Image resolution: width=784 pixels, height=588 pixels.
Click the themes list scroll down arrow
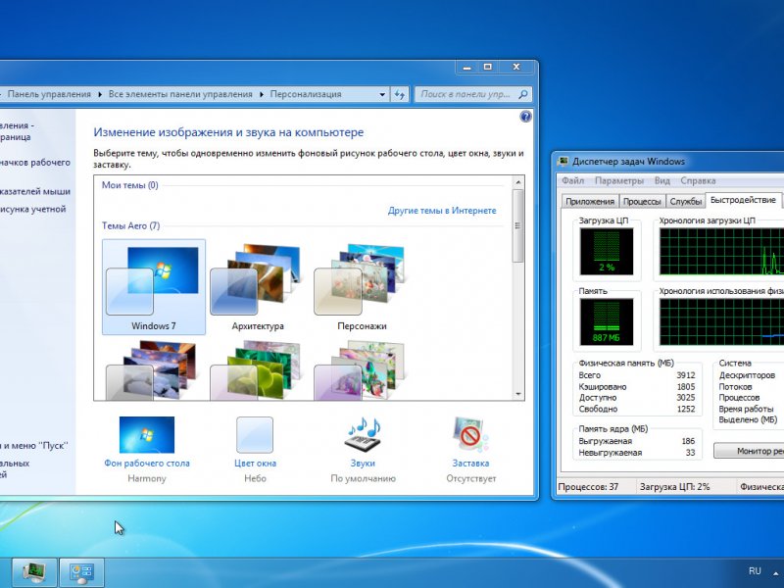(518, 394)
